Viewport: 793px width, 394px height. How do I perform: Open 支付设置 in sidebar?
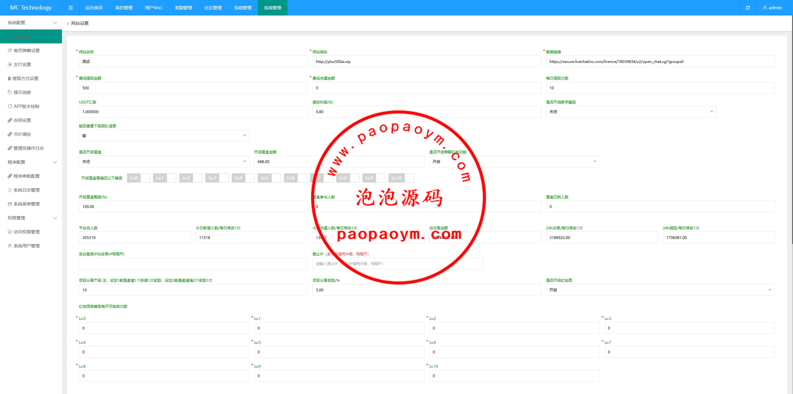pos(31,64)
